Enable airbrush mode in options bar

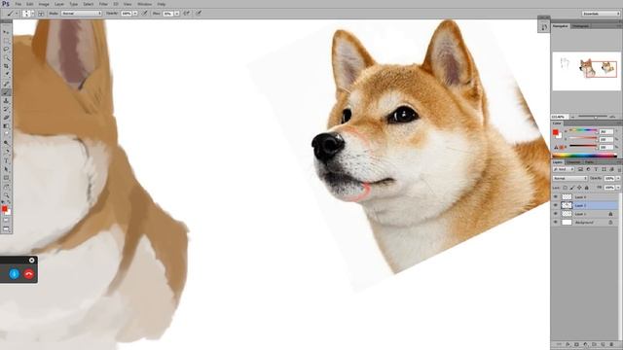point(187,13)
